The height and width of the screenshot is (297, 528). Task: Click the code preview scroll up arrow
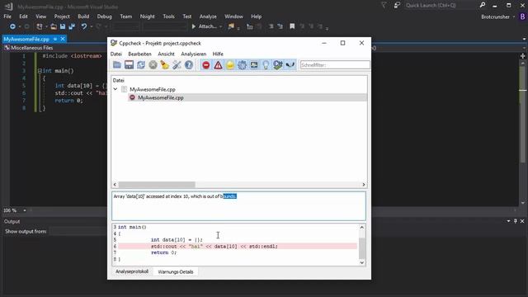tap(362, 228)
